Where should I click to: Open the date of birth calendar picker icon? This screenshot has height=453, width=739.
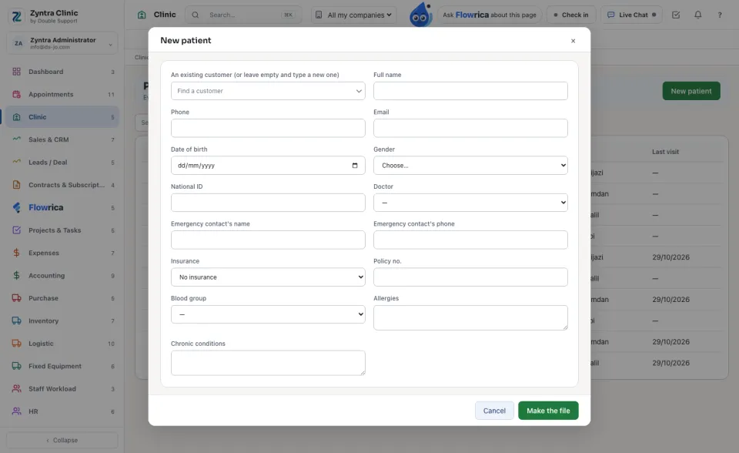point(355,166)
